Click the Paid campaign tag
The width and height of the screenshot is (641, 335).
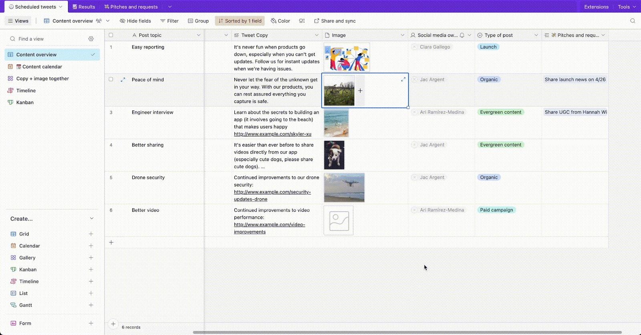point(496,210)
